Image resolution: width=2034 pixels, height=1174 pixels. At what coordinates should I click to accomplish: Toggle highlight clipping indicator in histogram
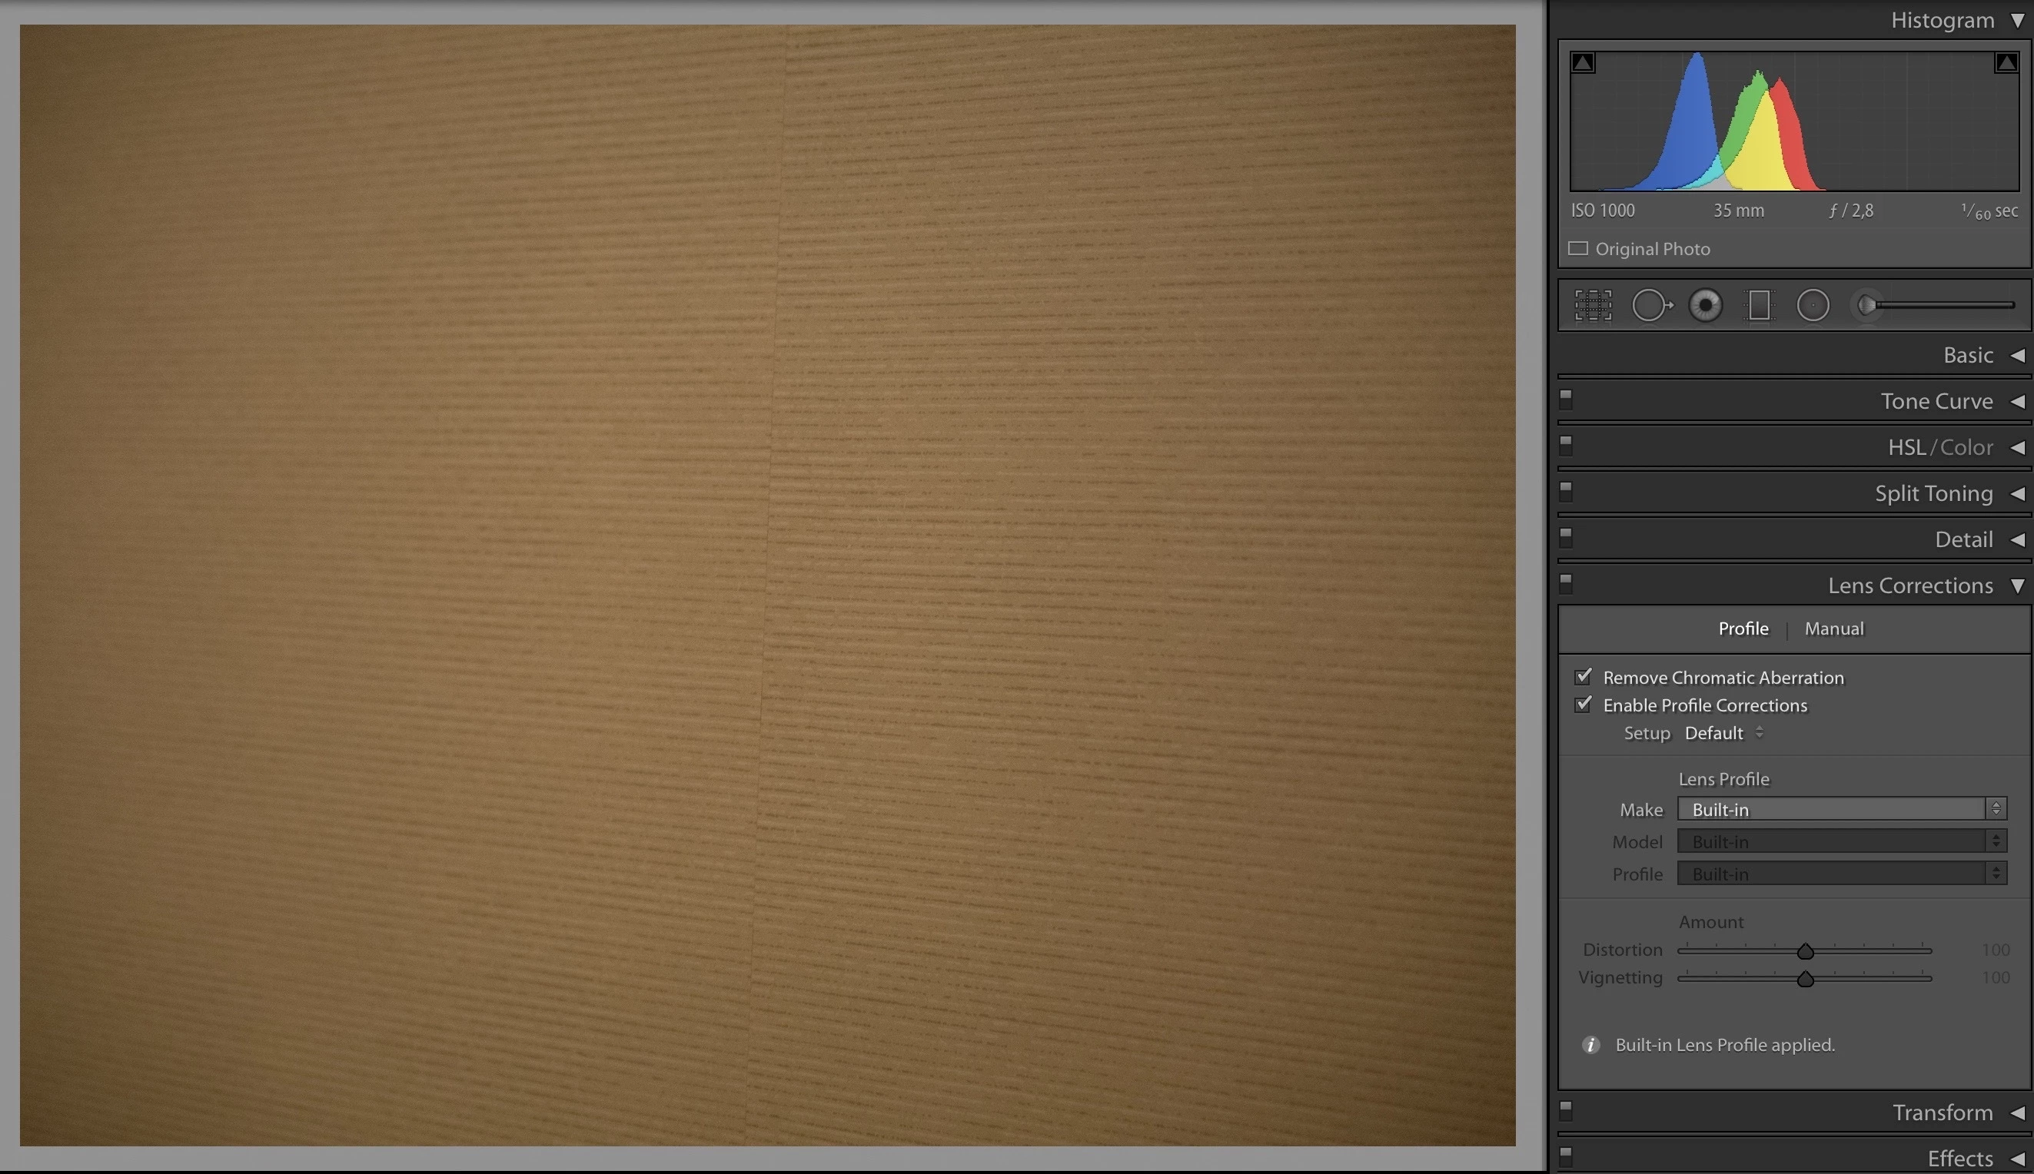2006,63
